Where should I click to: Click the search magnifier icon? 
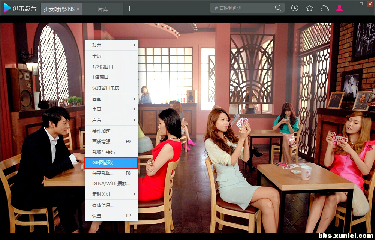pyautogui.click(x=278, y=8)
